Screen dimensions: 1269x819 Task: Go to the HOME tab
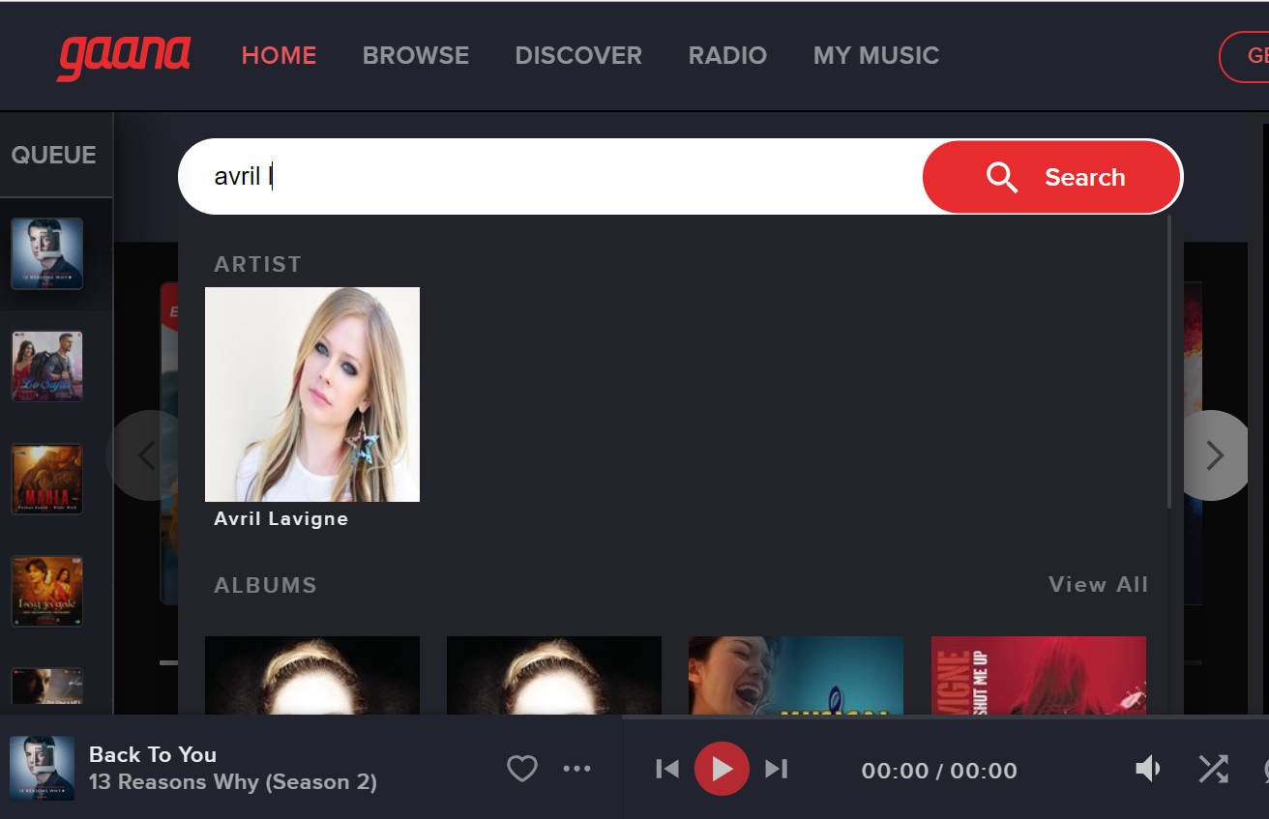pos(279,56)
